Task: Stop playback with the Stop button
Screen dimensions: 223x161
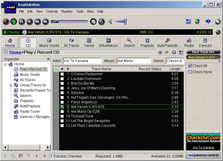Action: (x=30, y=22)
